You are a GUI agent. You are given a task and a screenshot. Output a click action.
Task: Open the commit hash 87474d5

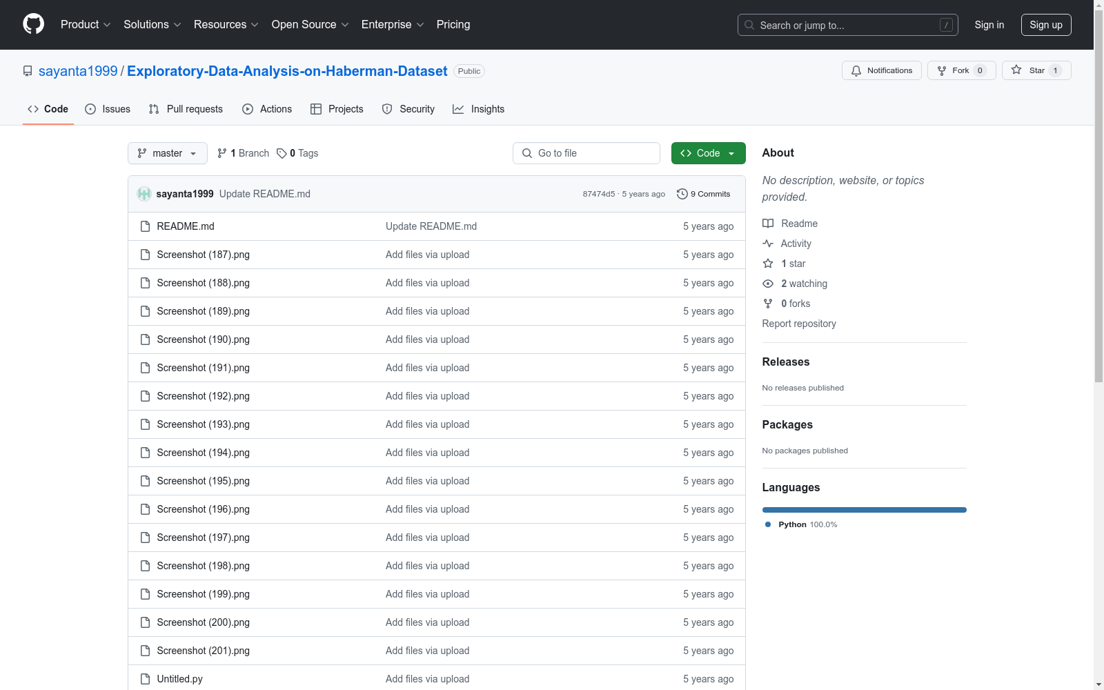click(x=599, y=194)
